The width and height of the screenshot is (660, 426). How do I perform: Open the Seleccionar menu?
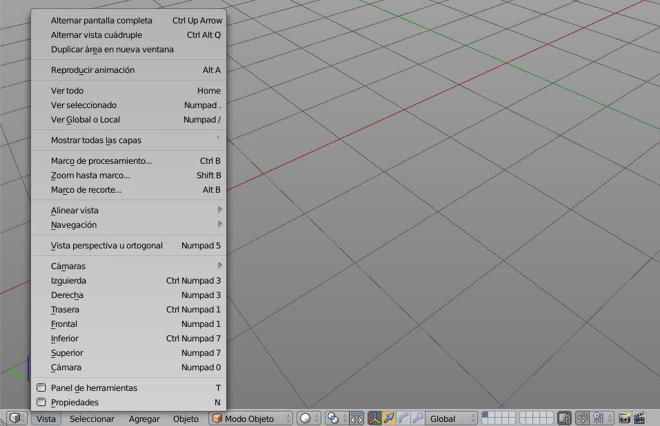pyautogui.click(x=92, y=418)
